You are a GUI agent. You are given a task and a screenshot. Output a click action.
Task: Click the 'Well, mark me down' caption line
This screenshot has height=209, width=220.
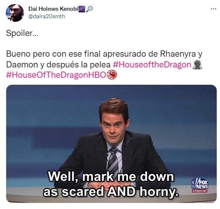tap(111, 177)
